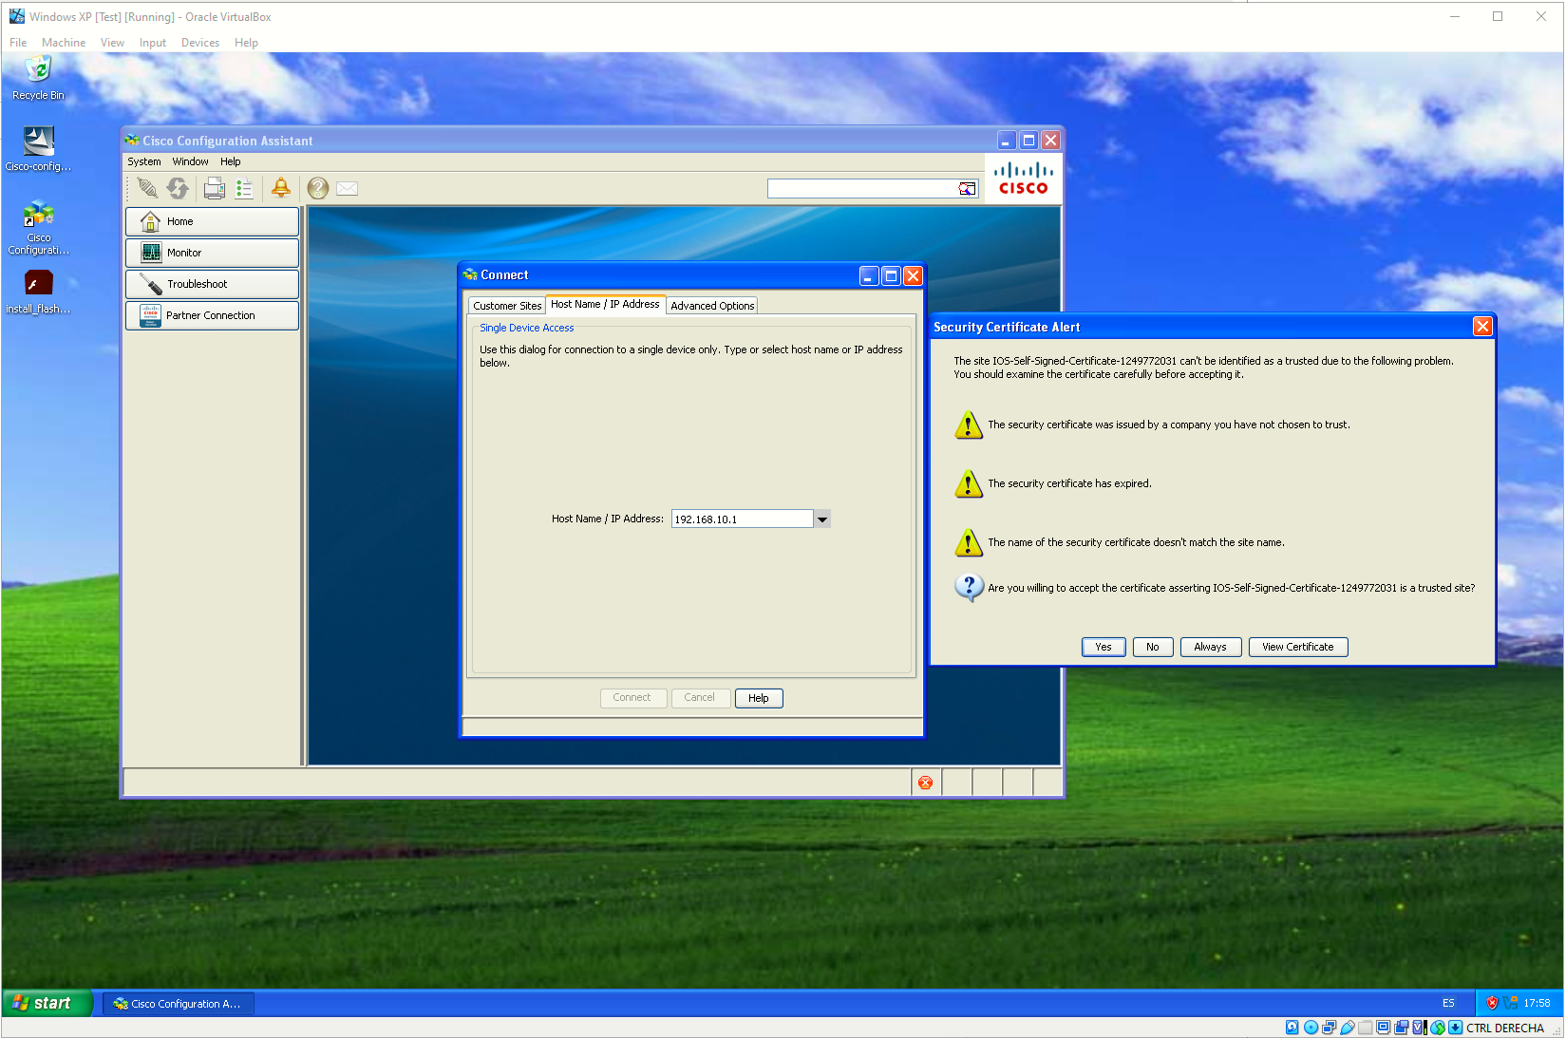1566x1038 pixels.
Task: Switch to the Customer Sites tab
Action: coord(507,306)
